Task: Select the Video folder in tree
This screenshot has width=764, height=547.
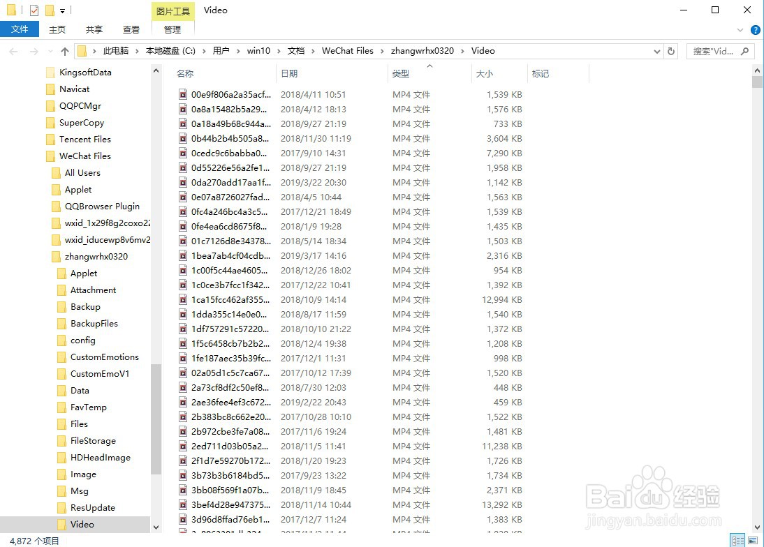Action: 82,525
